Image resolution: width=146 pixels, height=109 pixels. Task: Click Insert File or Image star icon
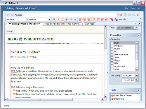(x=112, y=96)
